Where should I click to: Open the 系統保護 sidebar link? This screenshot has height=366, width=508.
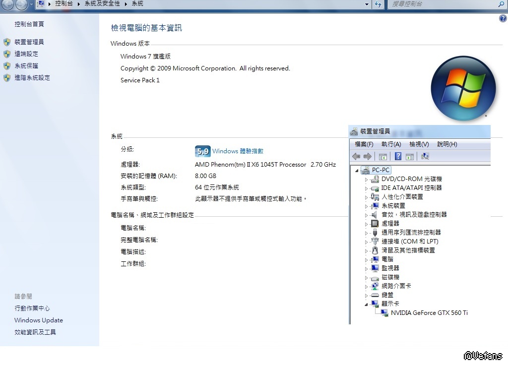coord(26,66)
